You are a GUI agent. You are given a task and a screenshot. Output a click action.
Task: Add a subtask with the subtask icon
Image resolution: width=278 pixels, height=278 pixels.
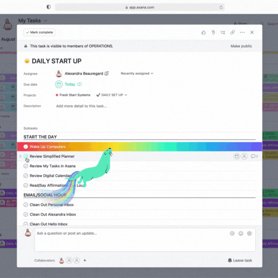223,32
